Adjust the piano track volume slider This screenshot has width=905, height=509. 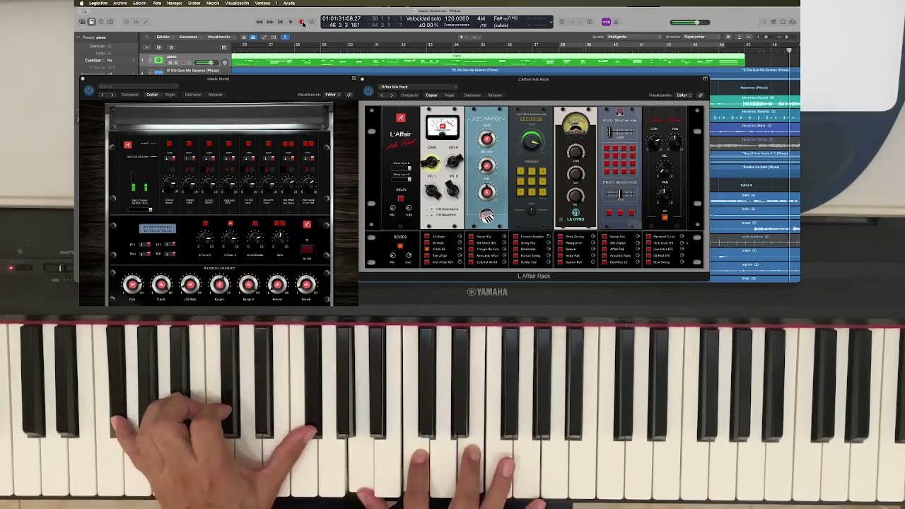coord(206,62)
